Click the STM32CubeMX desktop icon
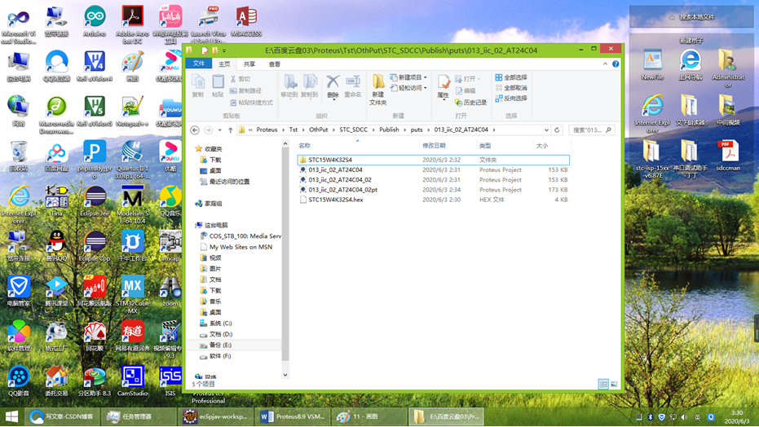Viewport: 759px width, 427px height. tap(132, 294)
